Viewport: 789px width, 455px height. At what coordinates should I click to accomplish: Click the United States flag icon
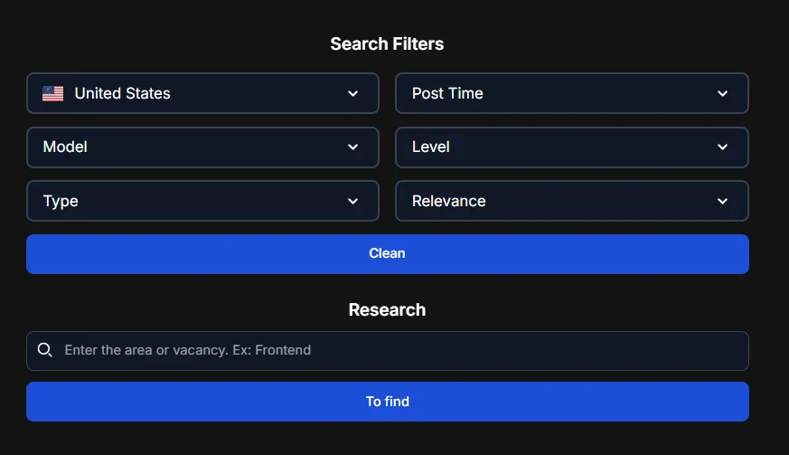pyautogui.click(x=52, y=93)
